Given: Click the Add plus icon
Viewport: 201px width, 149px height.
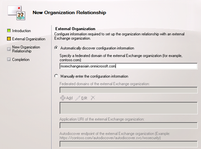Looking at the screenshot, I should pos(63,98).
